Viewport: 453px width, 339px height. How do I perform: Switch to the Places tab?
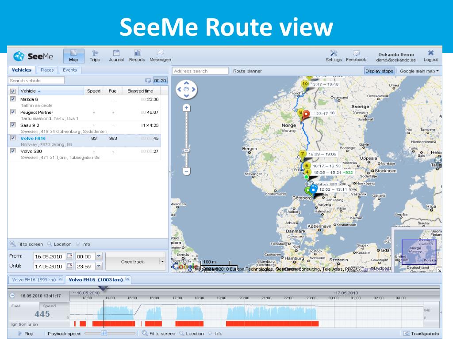tap(47, 70)
